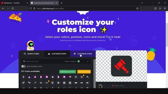Switch to the Search Icons tab
The image size is (168, 94).
coord(31,54)
